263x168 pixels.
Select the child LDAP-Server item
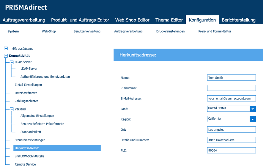[29, 69]
